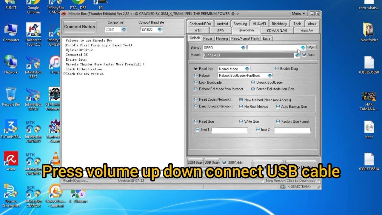Open the 03007735614 file icon

coord(369,162)
